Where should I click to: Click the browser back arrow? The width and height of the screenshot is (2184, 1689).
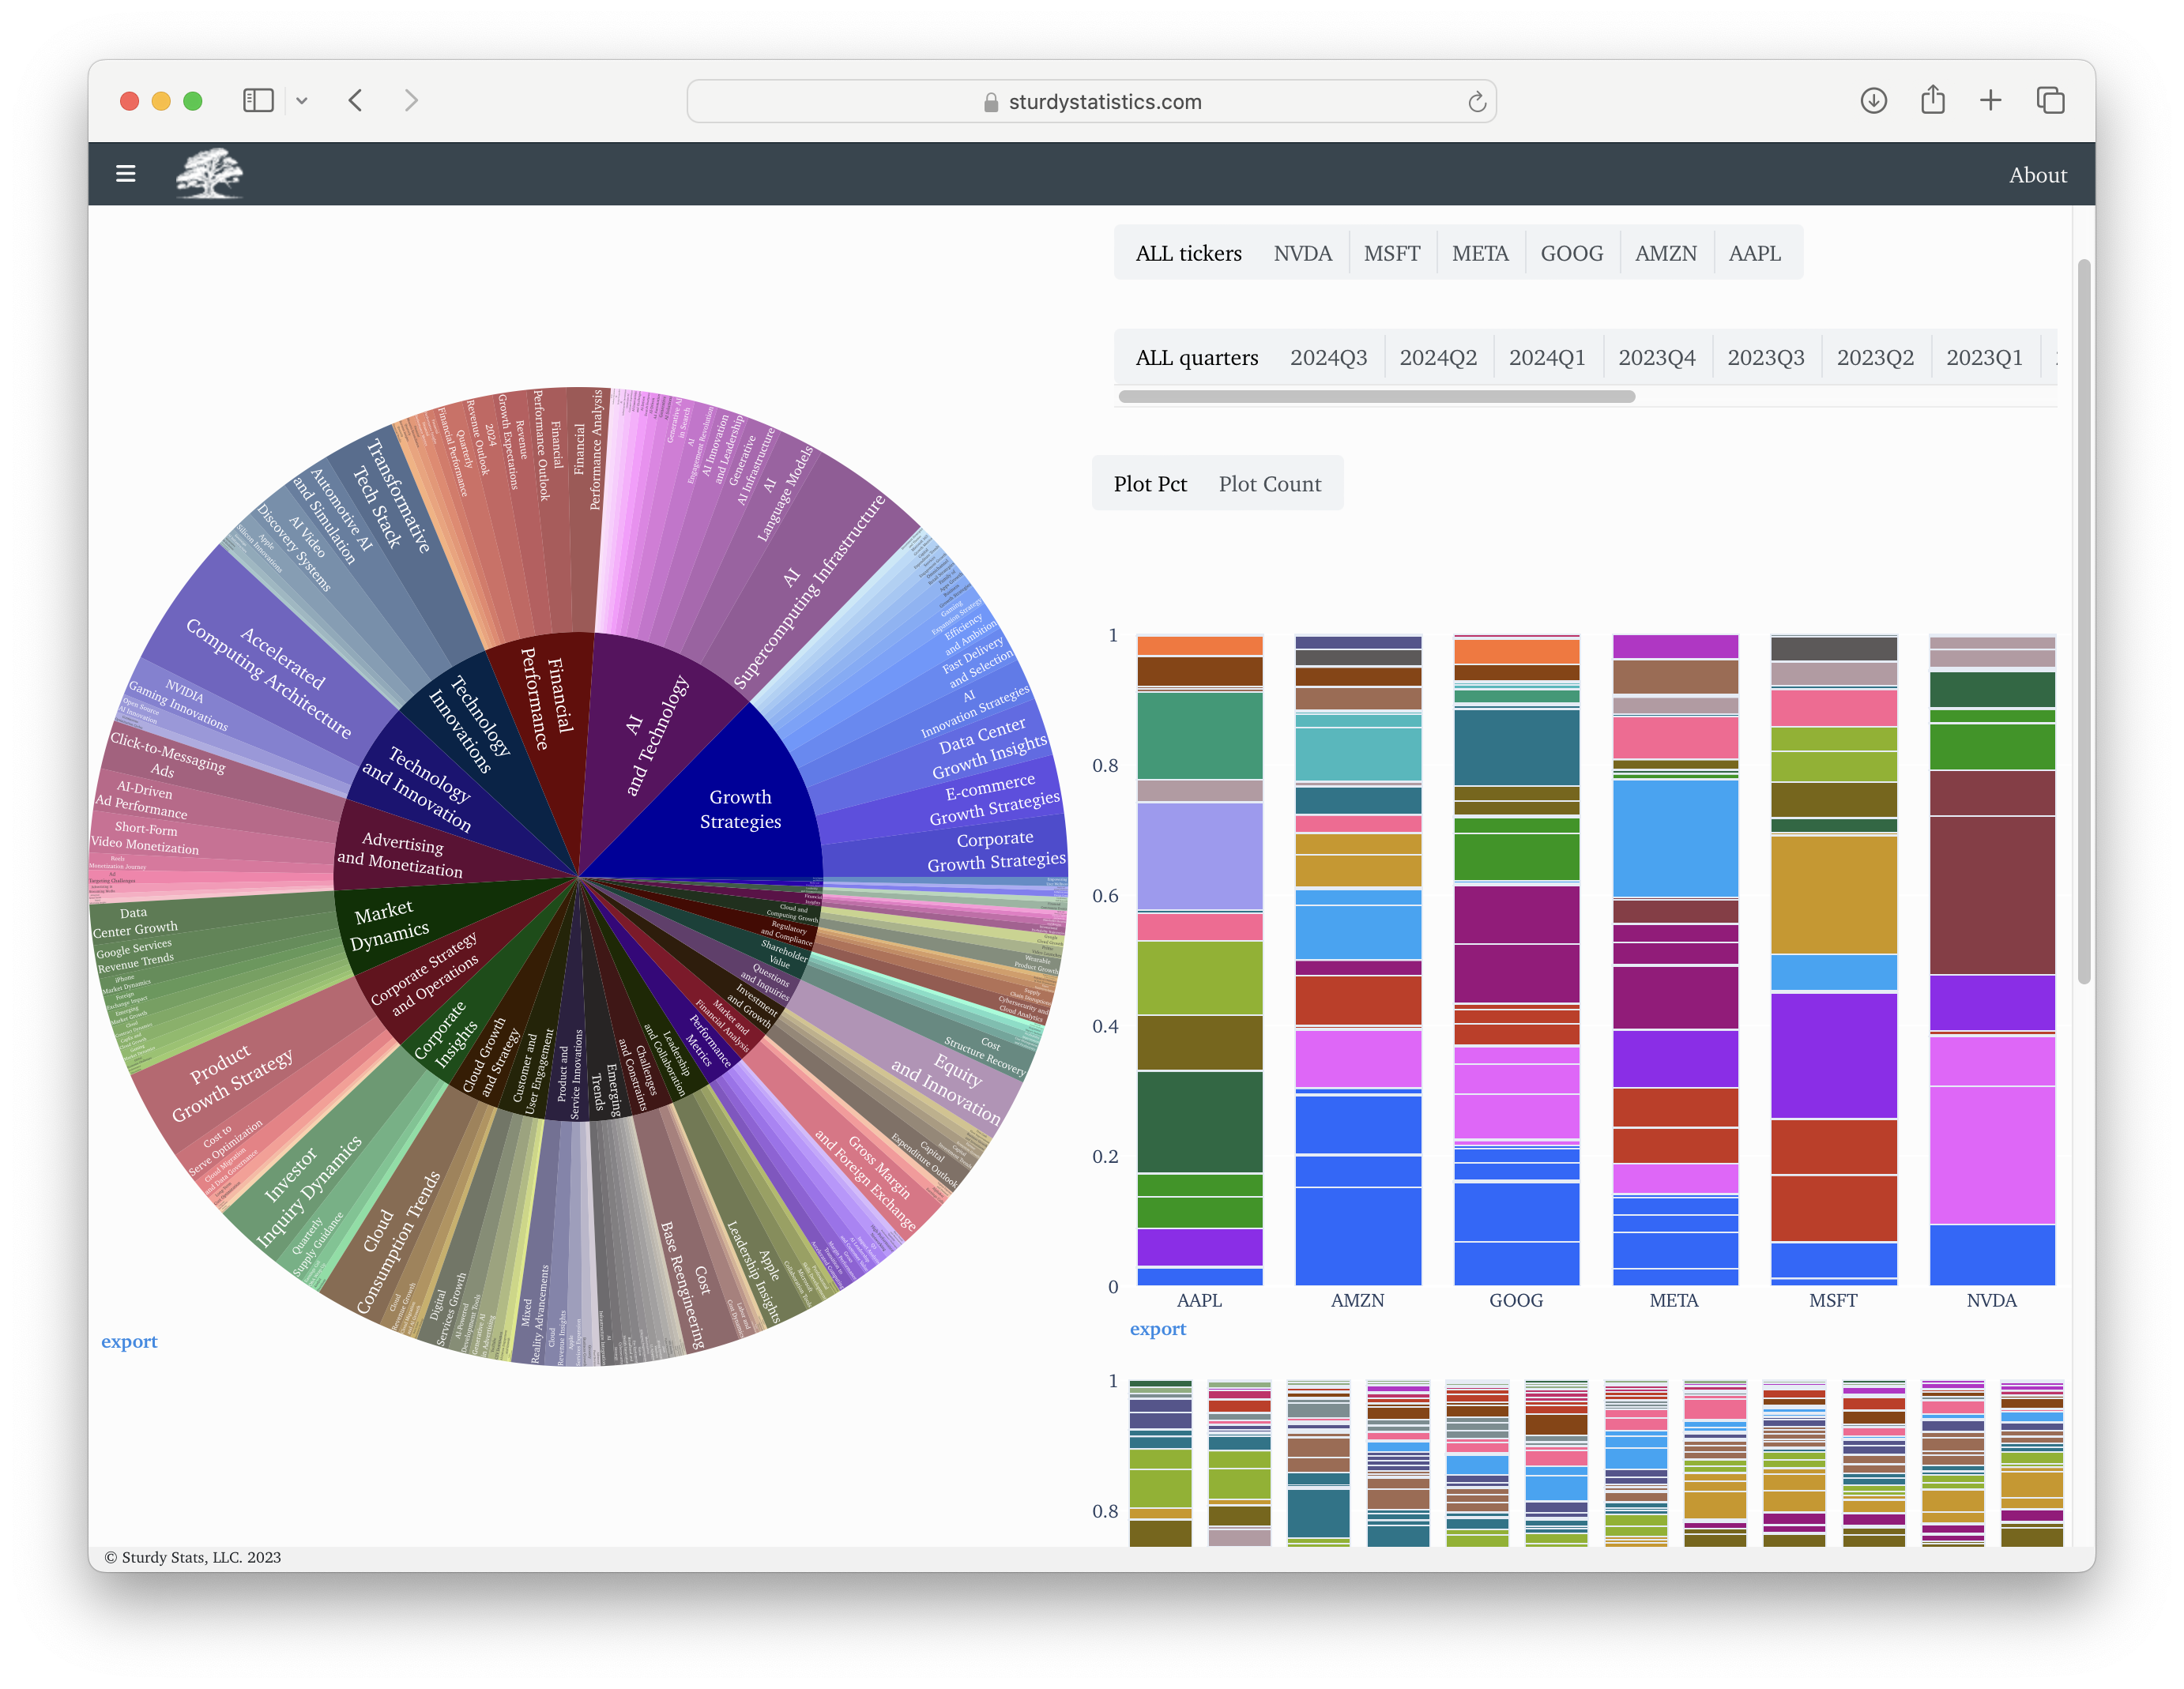tap(355, 100)
